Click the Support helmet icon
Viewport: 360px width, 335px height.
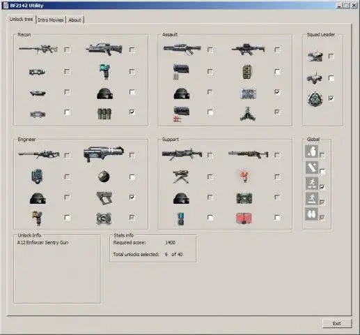(181, 198)
